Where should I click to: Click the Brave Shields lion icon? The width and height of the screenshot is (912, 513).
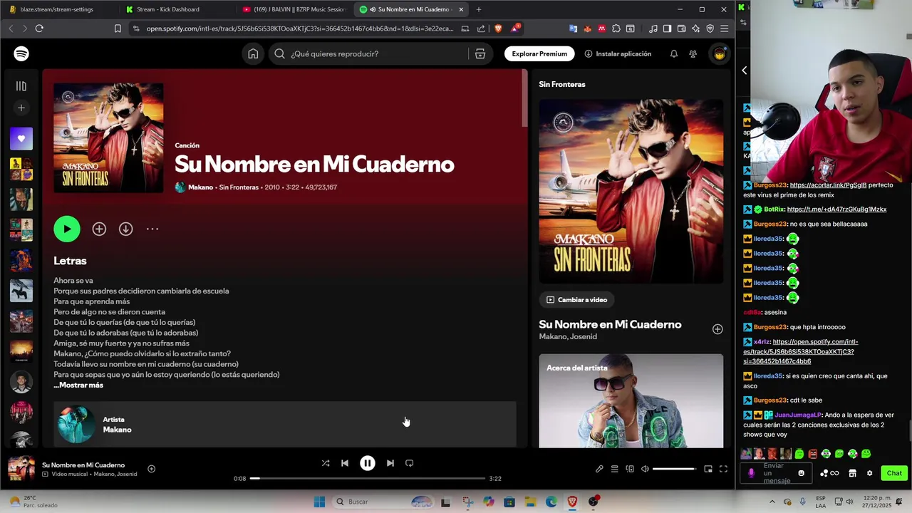point(498,28)
